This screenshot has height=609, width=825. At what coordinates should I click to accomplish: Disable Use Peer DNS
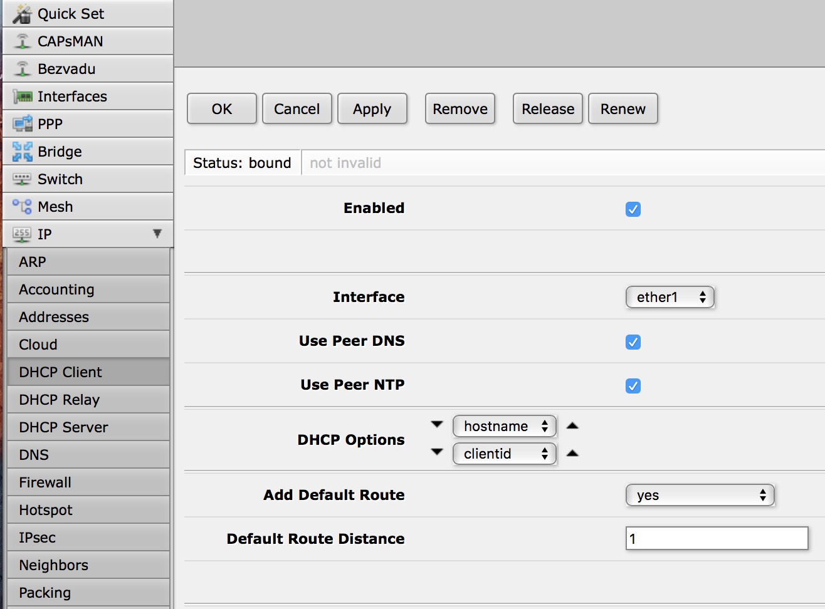click(633, 342)
